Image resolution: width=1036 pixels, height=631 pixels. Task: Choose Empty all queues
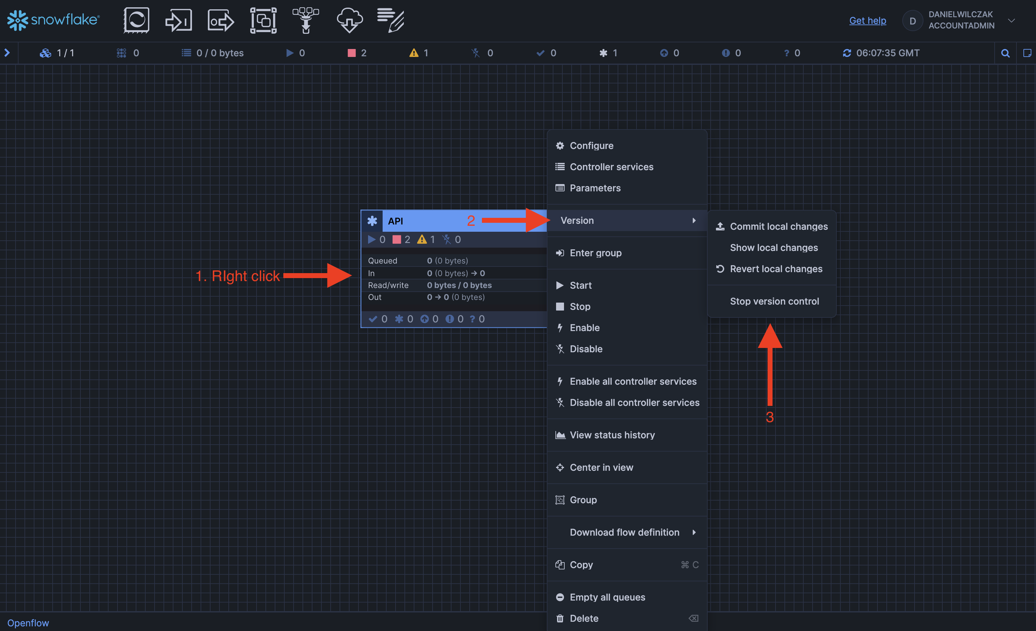(x=607, y=597)
